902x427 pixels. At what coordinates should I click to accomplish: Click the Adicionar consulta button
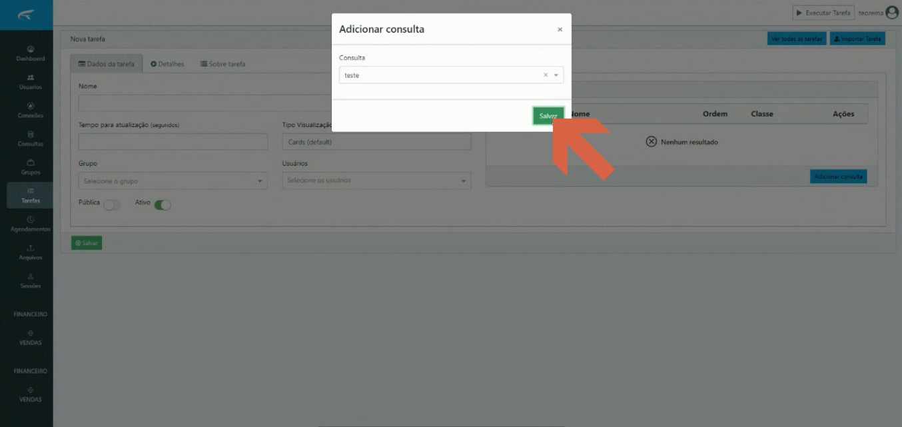point(839,177)
